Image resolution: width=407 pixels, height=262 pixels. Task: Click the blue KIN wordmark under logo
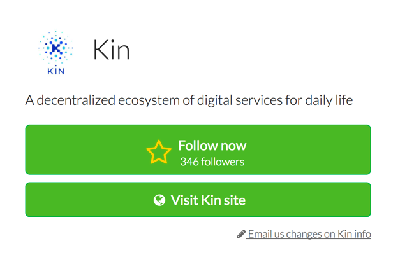click(56, 71)
